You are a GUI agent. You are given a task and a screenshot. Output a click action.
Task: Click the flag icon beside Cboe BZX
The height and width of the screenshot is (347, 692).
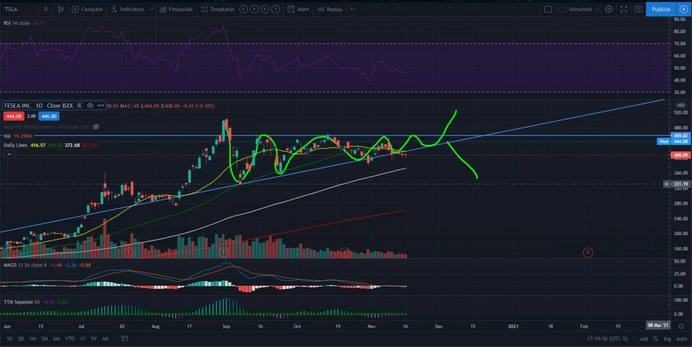(x=79, y=105)
